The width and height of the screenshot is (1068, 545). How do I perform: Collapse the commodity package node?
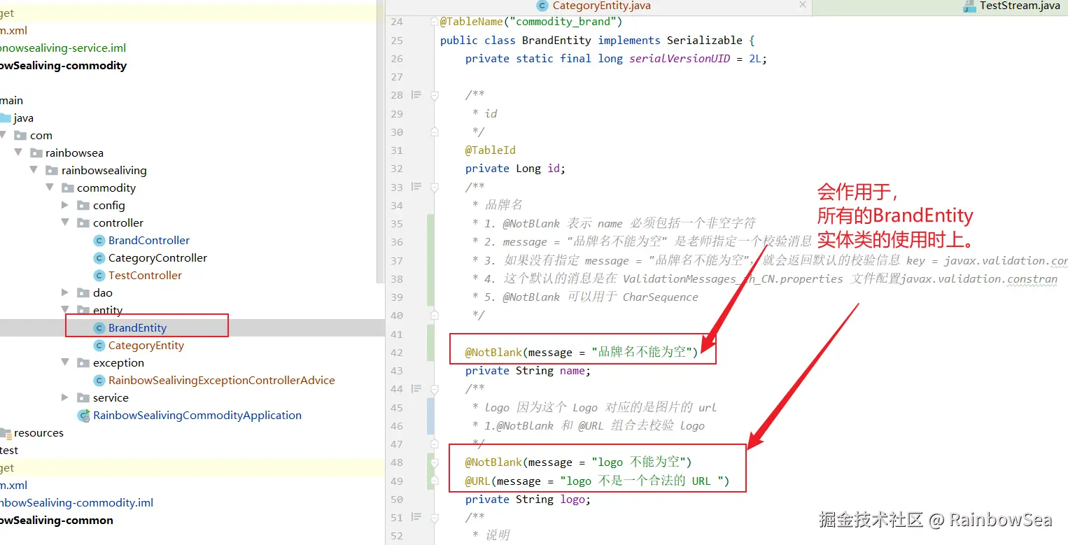[50, 187]
